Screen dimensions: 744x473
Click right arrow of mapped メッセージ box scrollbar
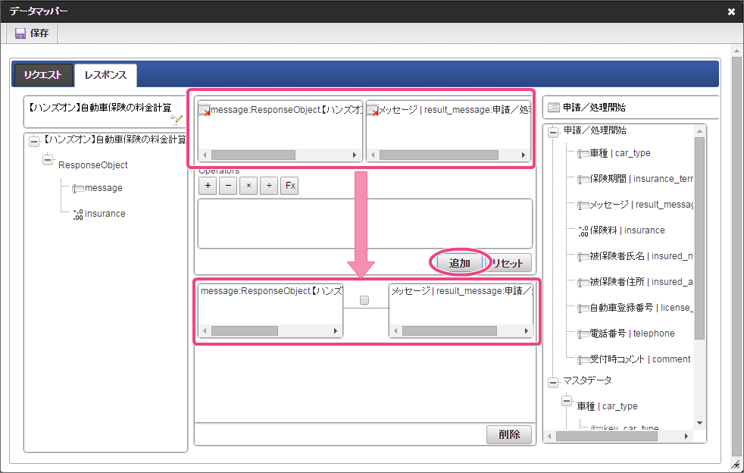pyautogui.click(x=527, y=330)
